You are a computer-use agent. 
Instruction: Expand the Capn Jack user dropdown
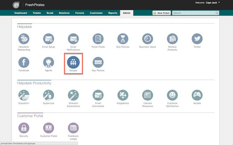(212, 3)
